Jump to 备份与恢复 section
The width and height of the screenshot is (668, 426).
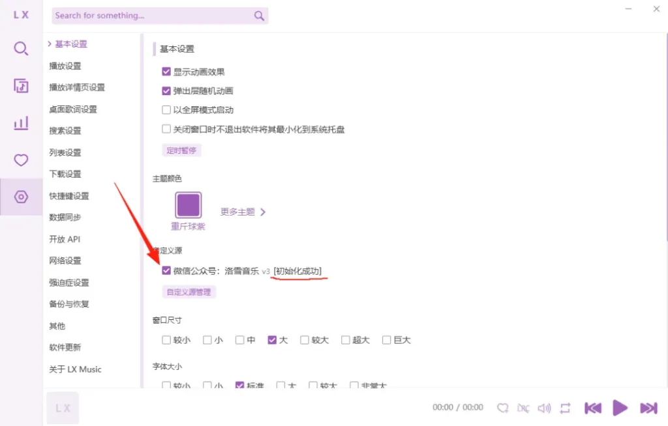[69, 304]
